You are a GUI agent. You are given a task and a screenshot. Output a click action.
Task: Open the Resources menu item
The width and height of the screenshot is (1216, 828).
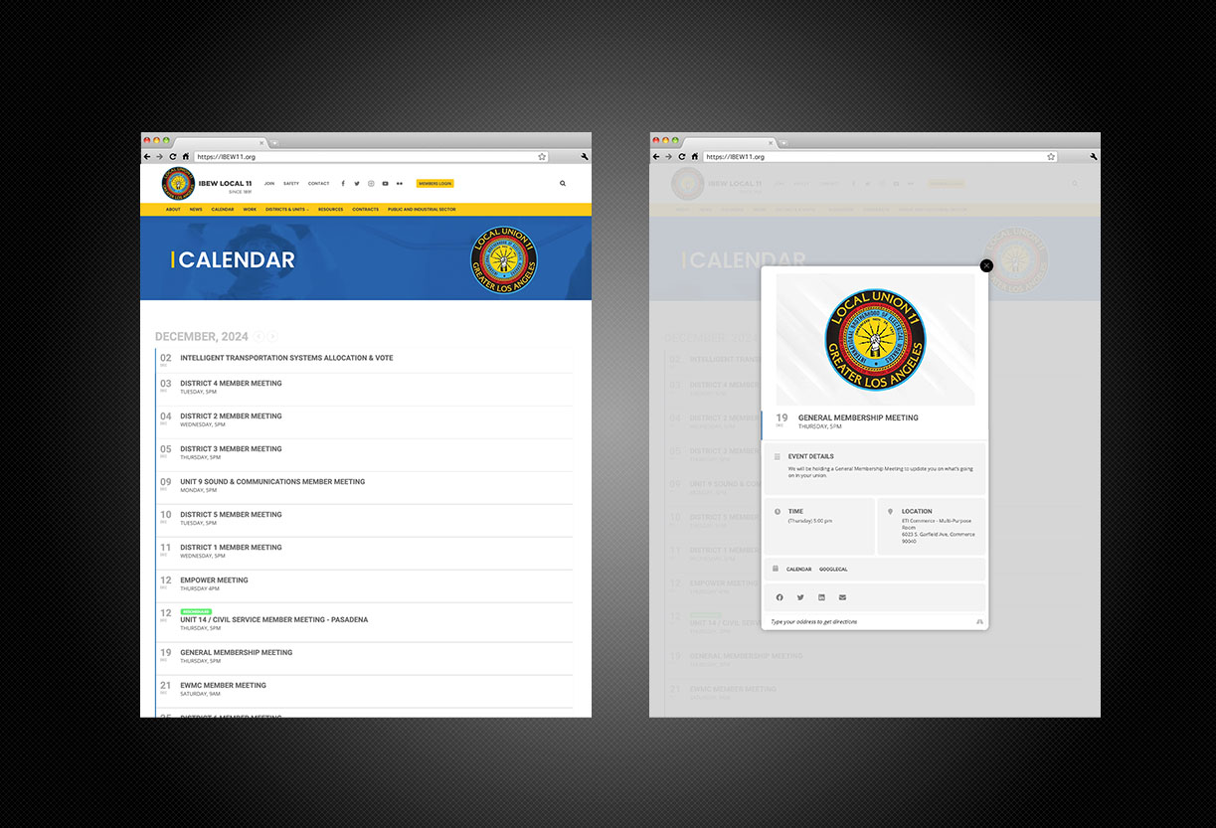coord(330,210)
